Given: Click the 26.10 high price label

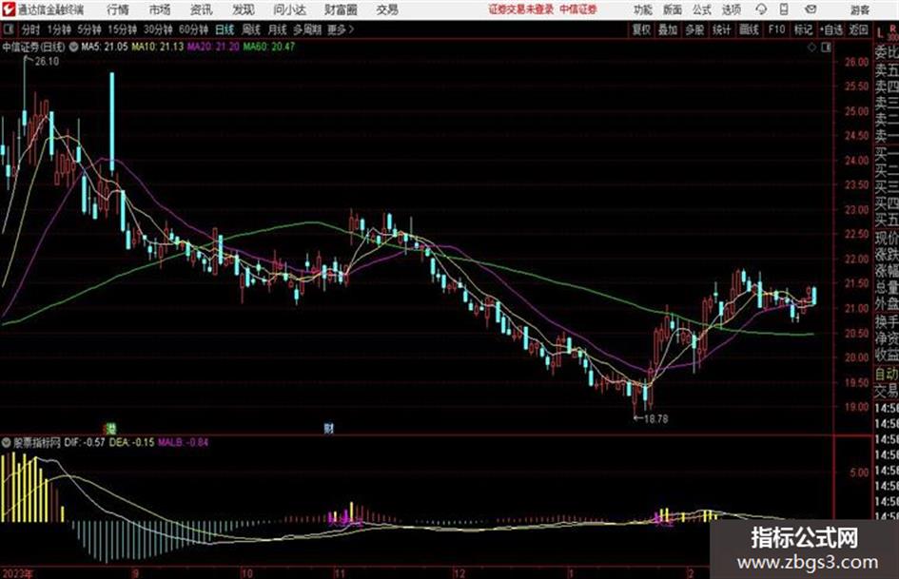Looking at the screenshot, I should [x=47, y=62].
